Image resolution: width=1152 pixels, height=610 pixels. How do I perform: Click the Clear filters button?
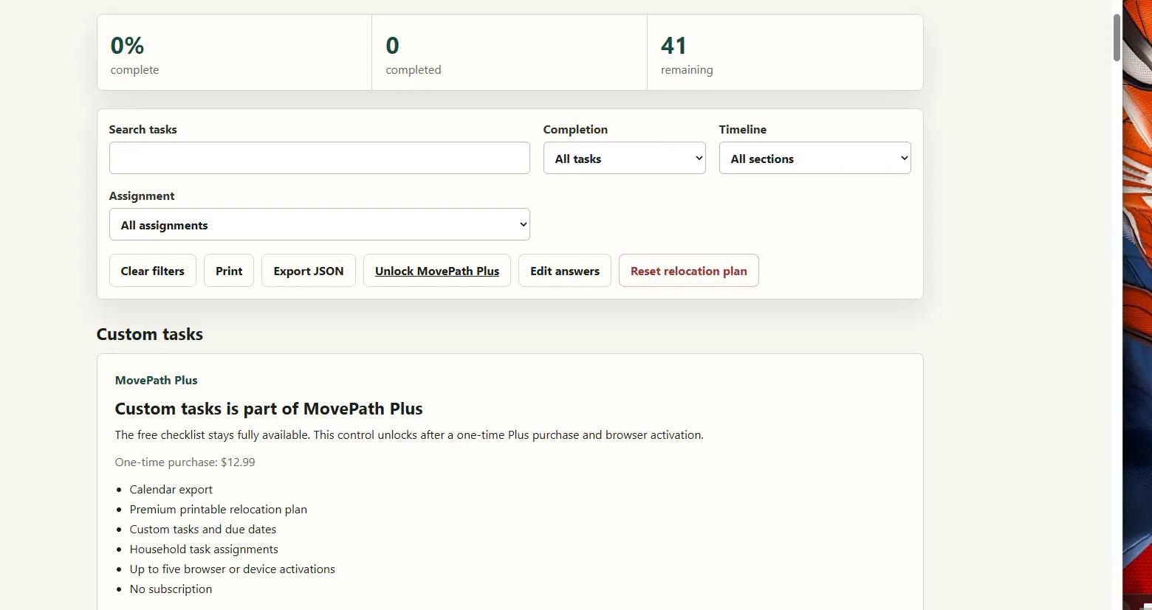click(153, 271)
